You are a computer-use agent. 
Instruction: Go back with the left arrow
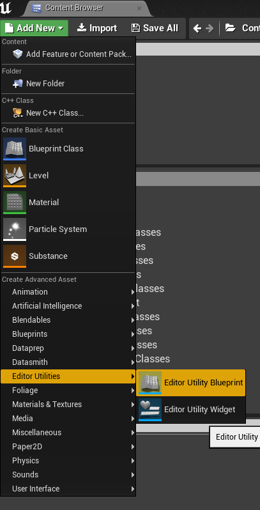point(197,28)
